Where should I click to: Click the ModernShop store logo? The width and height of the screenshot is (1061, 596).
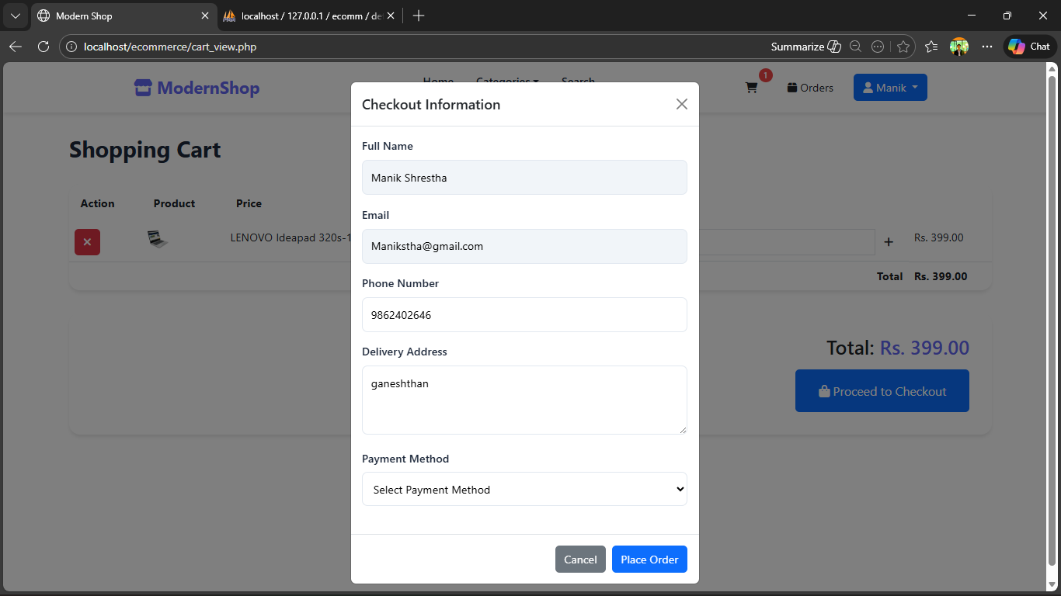(197, 88)
